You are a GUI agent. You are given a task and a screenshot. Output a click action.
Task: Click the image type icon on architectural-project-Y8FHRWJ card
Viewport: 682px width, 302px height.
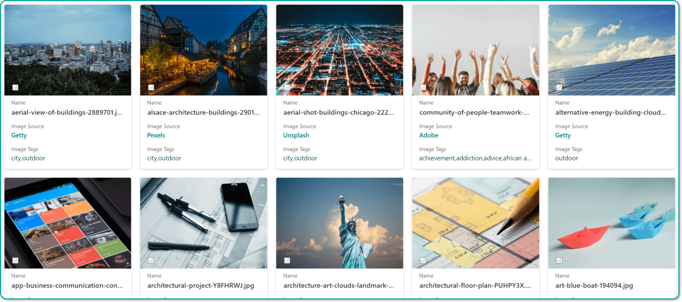(x=151, y=261)
